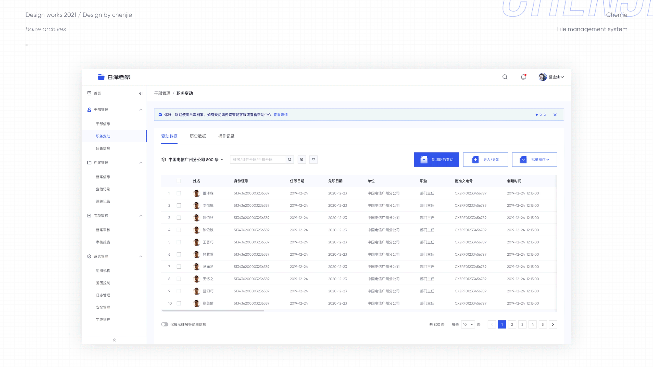Click the avatar of 王香巧

click(x=196, y=242)
